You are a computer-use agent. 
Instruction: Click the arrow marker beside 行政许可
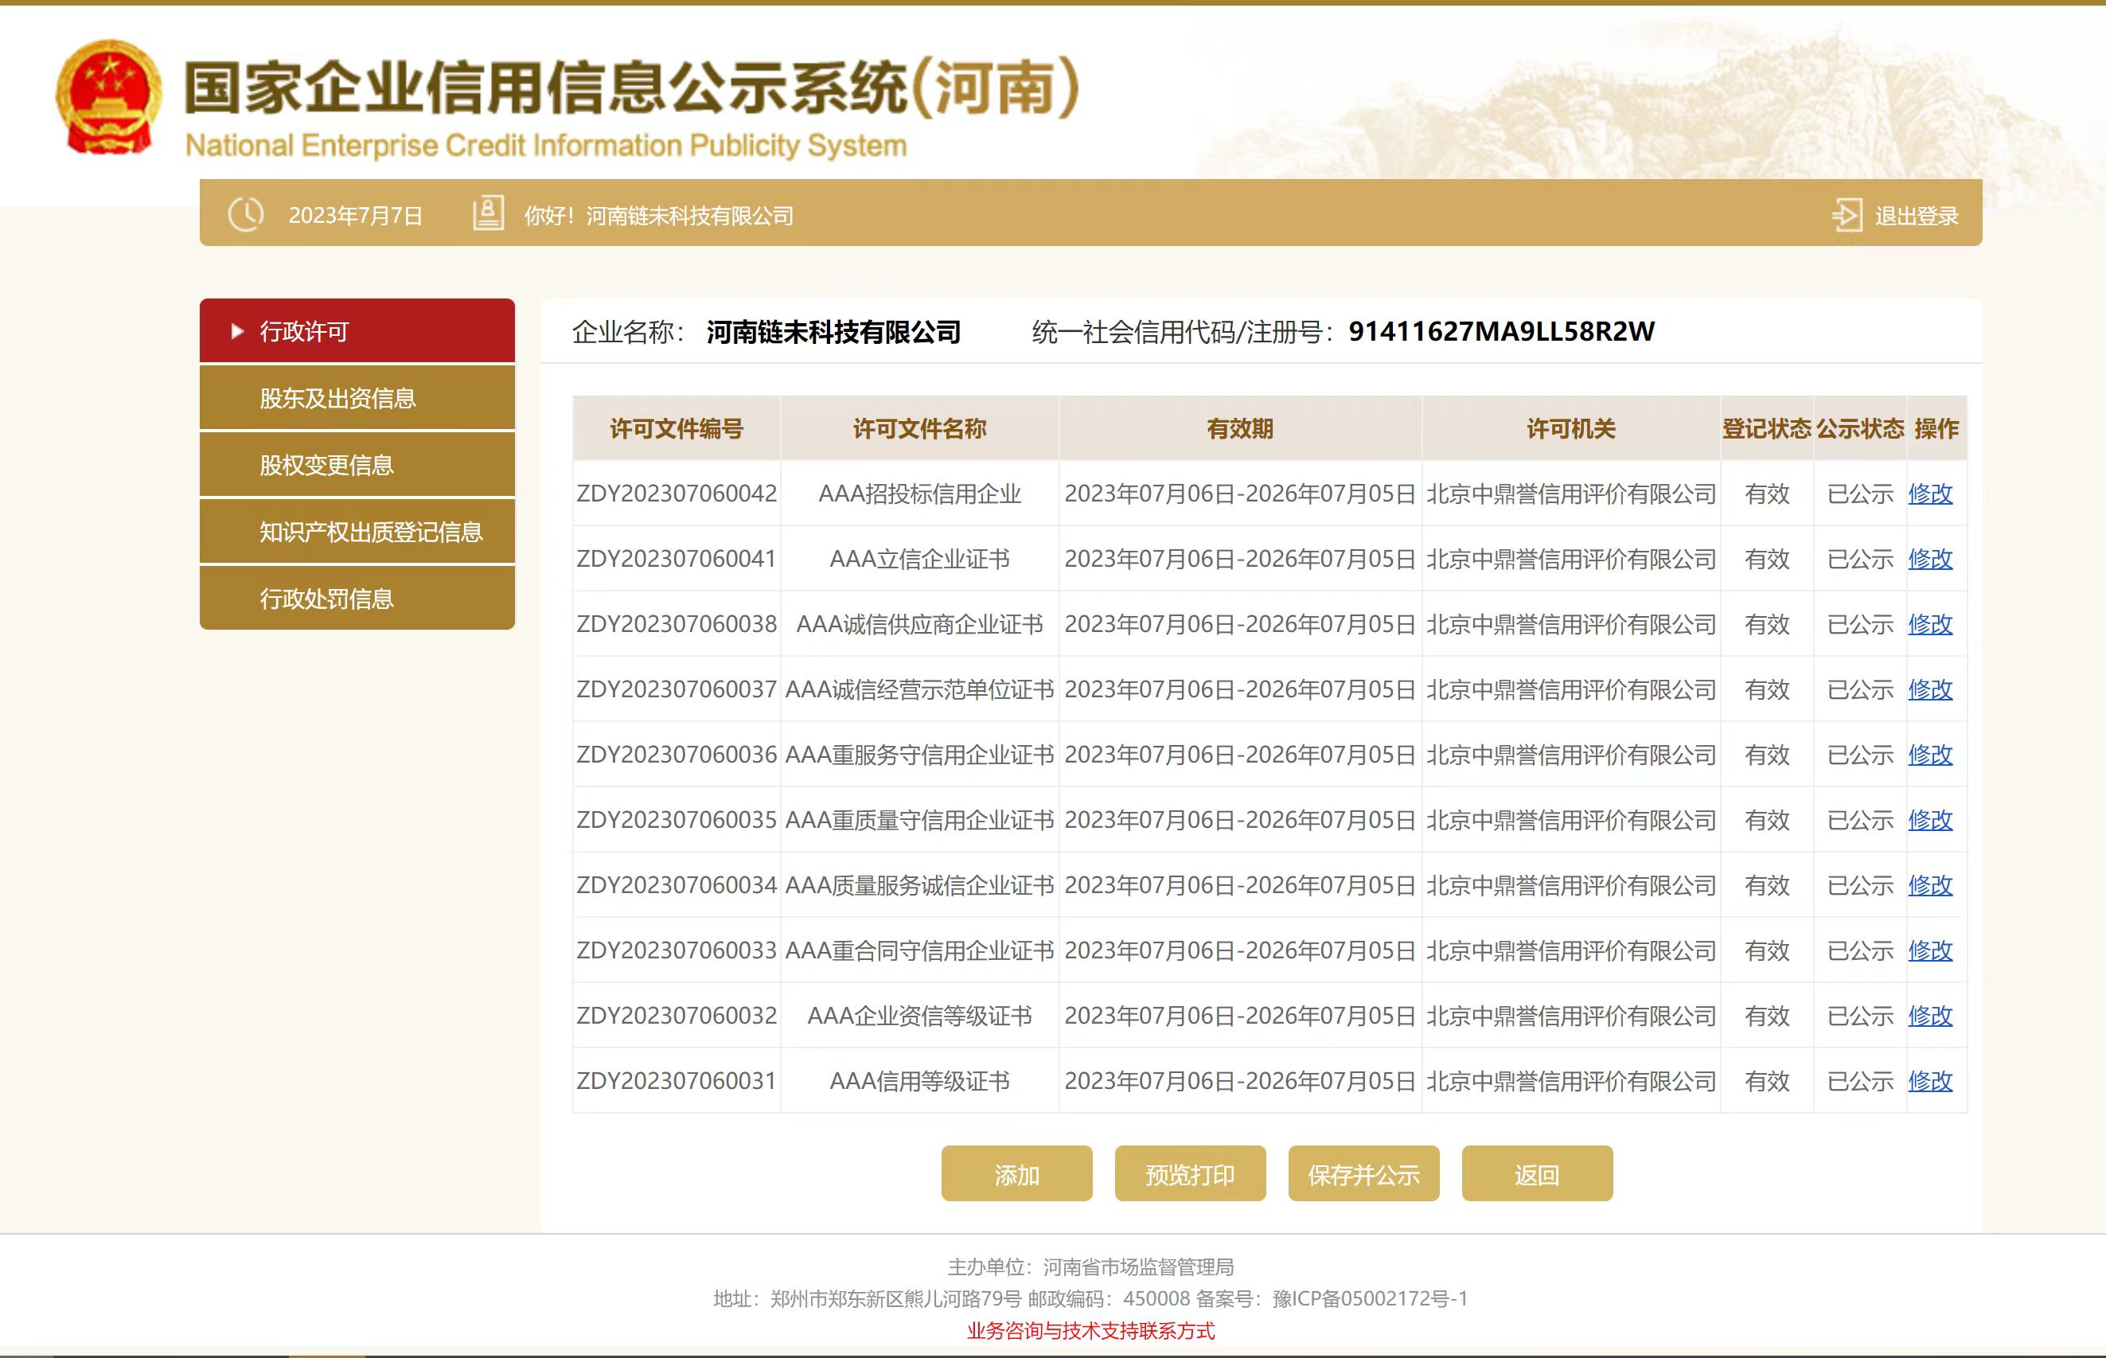click(236, 330)
